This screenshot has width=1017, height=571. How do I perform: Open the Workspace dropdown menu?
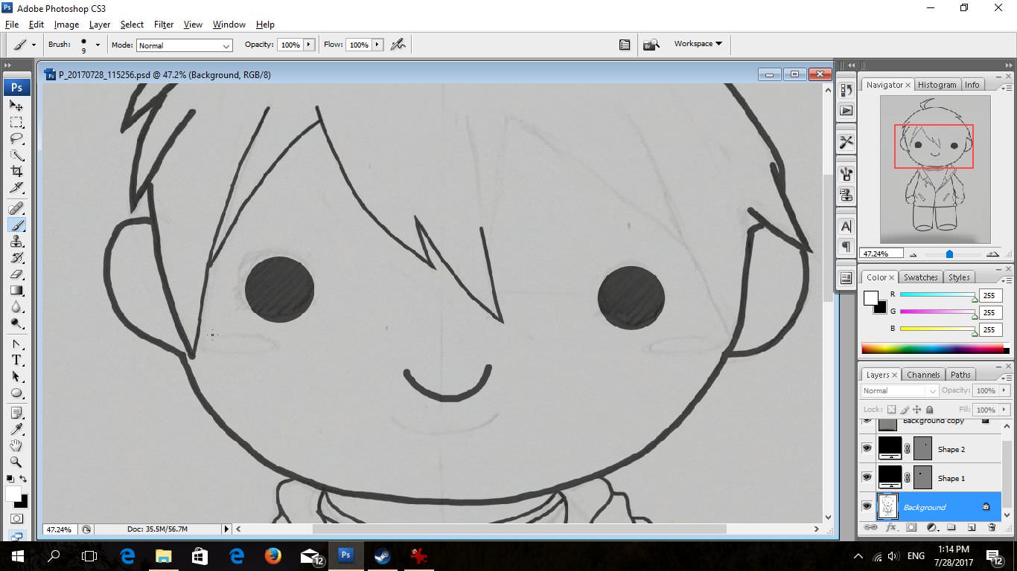click(x=698, y=44)
